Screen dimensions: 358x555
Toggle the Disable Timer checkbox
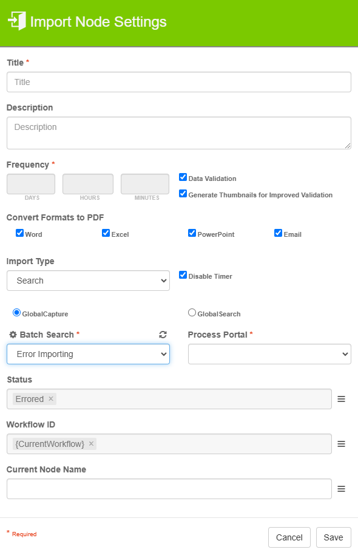[183, 274]
